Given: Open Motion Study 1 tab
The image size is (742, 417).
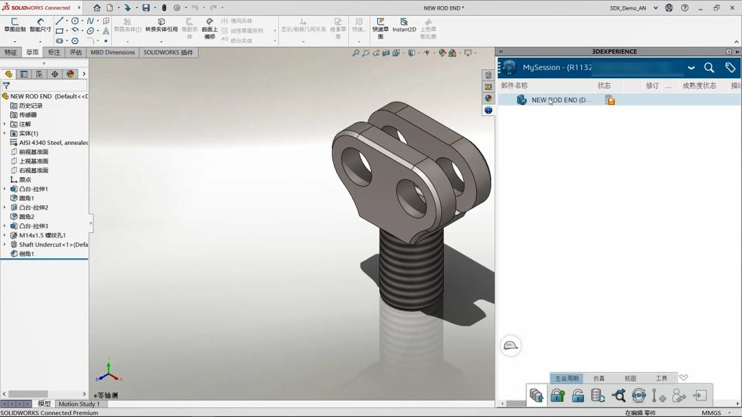Looking at the screenshot, I should click(79, 404).
